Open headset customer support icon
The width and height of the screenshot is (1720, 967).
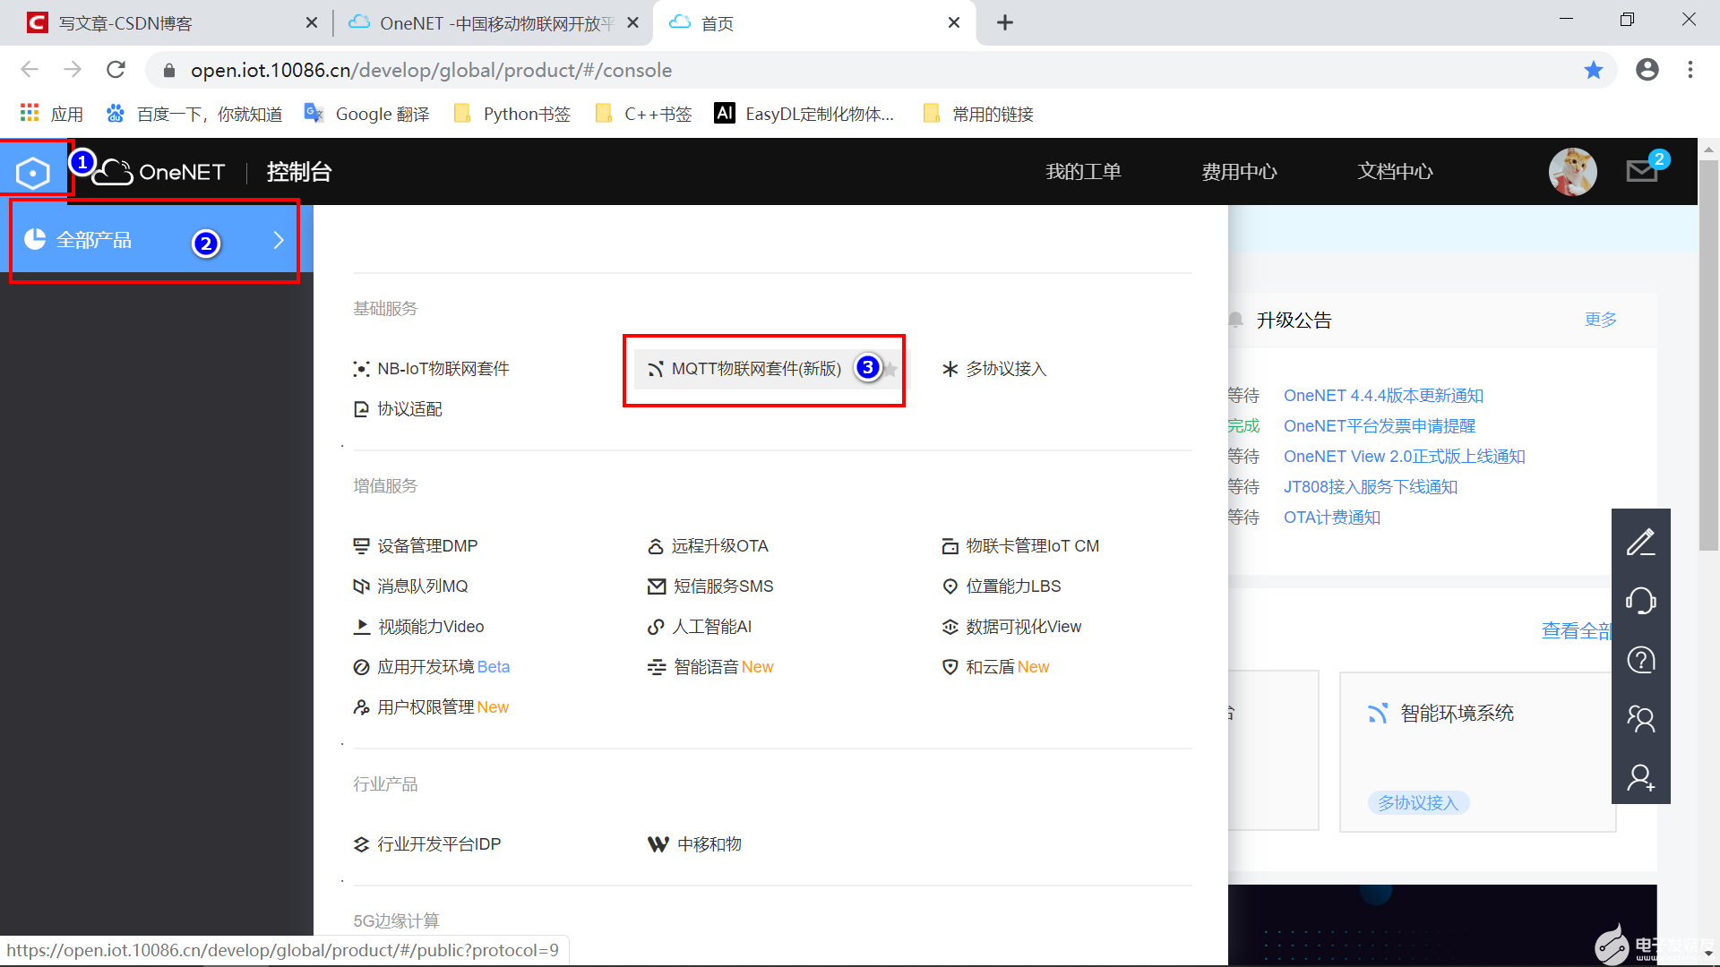tap(1640, 601)
